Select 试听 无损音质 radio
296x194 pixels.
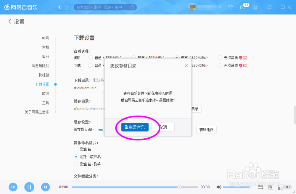[x=220, y=57]
